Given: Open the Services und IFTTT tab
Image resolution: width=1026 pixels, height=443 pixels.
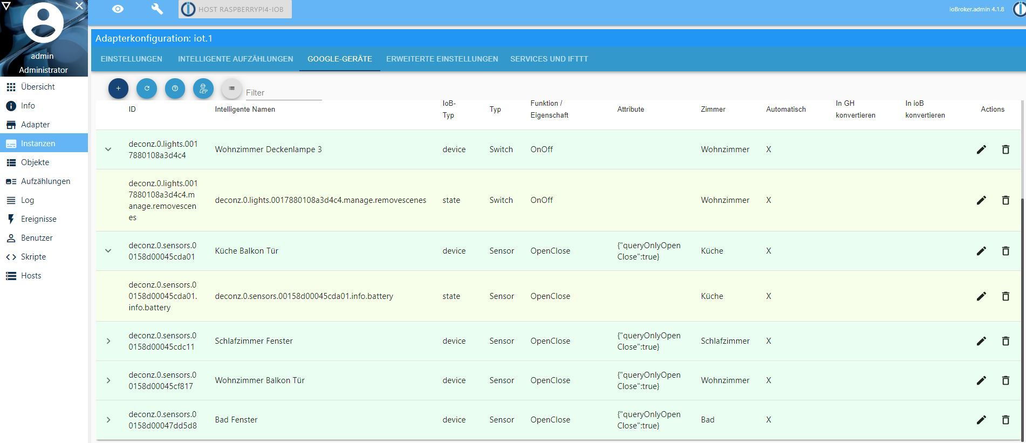Looking at the screenshot, I should click(x=549, y=59).
